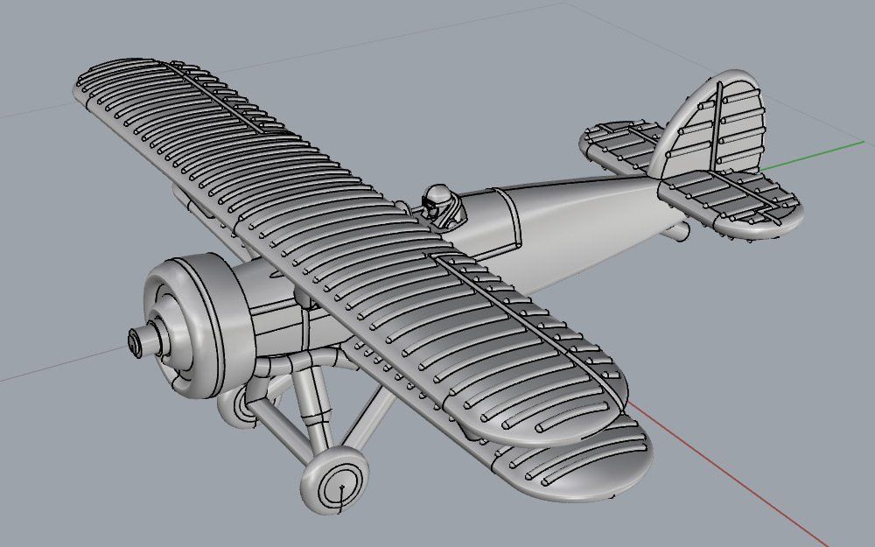Select the vertical tail fin

[709, 125]
